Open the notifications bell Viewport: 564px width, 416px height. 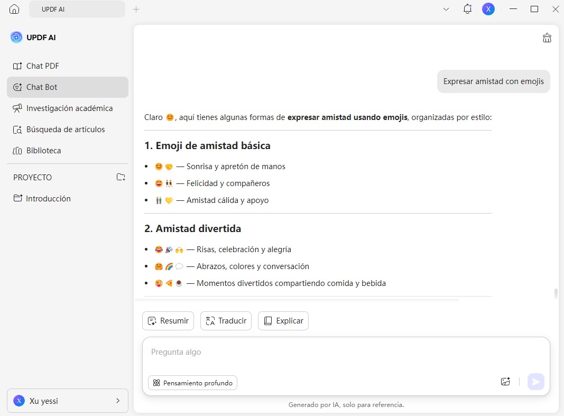(x=467, y=9)
